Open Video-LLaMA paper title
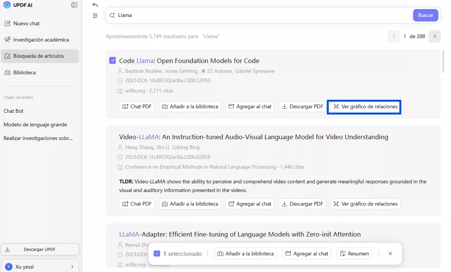The height and width of the screenshot is (272, 451). click(254, 137)
